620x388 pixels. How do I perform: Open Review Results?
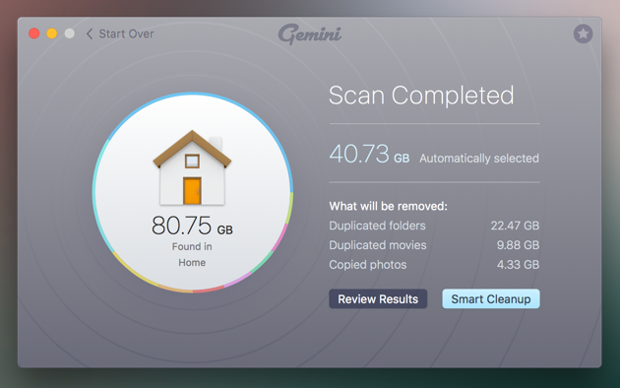pos(378,299)
